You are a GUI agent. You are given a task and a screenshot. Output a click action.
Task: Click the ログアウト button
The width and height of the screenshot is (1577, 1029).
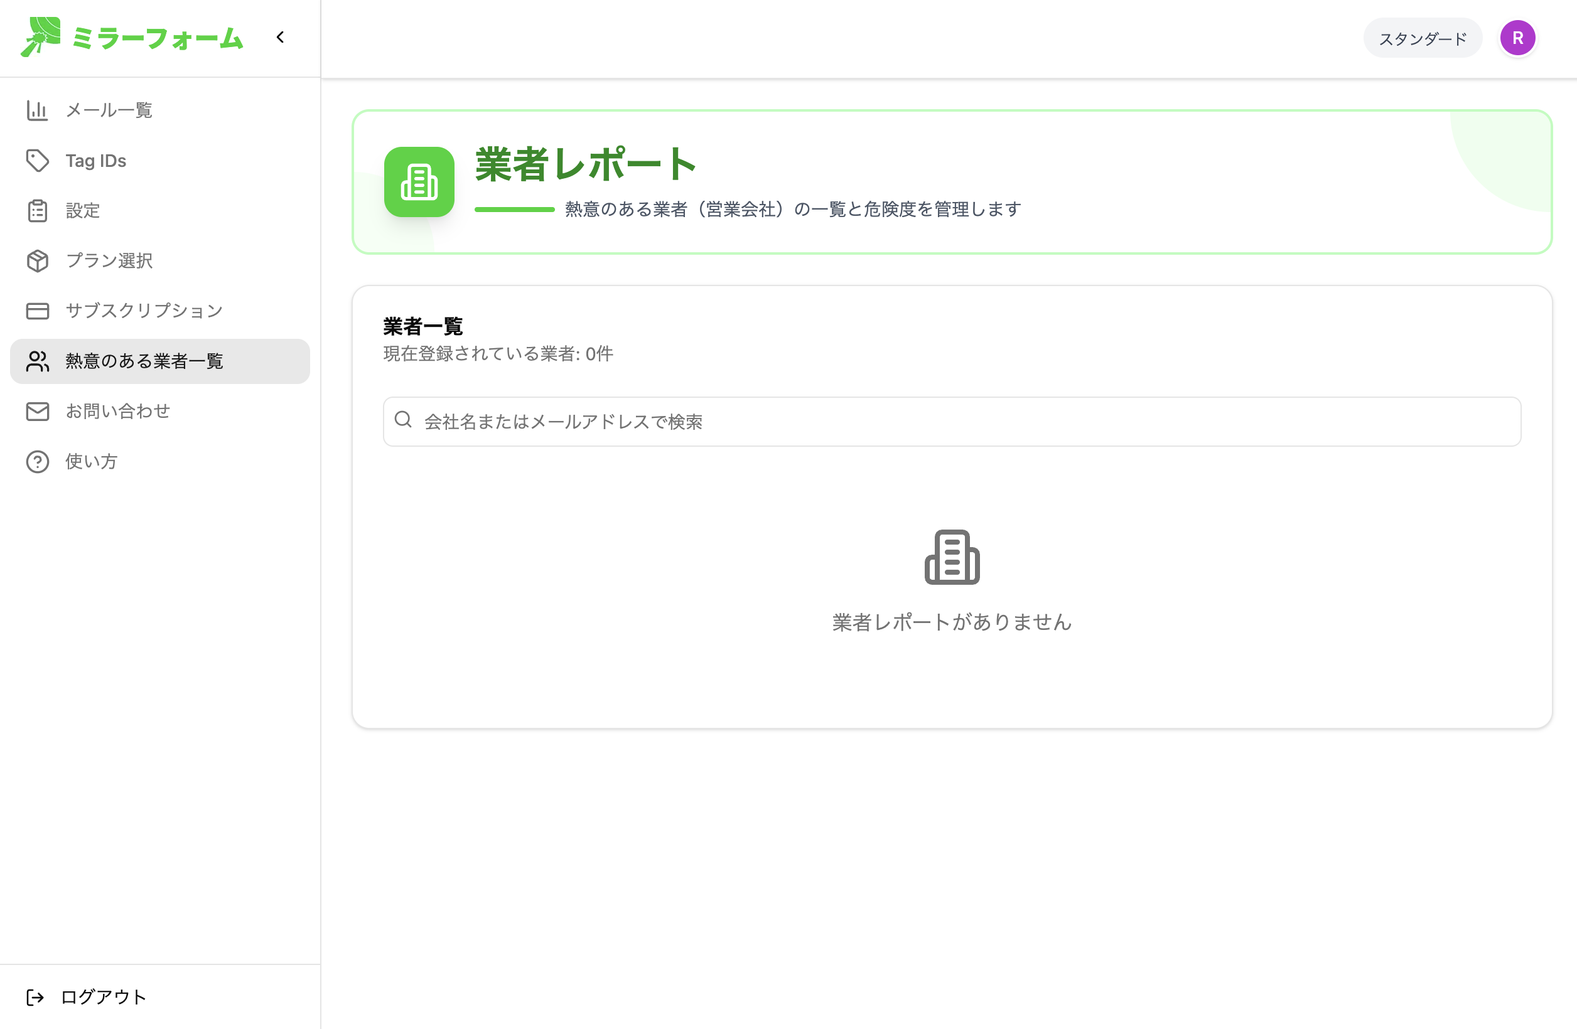coord(103,997)
